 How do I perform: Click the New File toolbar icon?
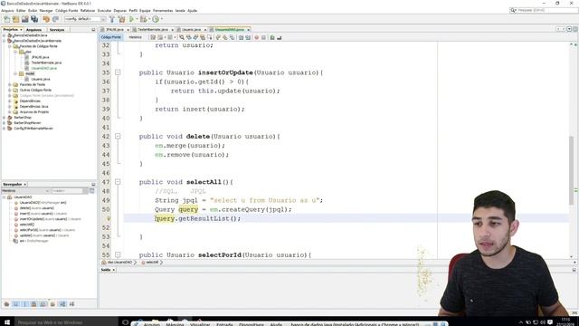click(x=6, y=19)
